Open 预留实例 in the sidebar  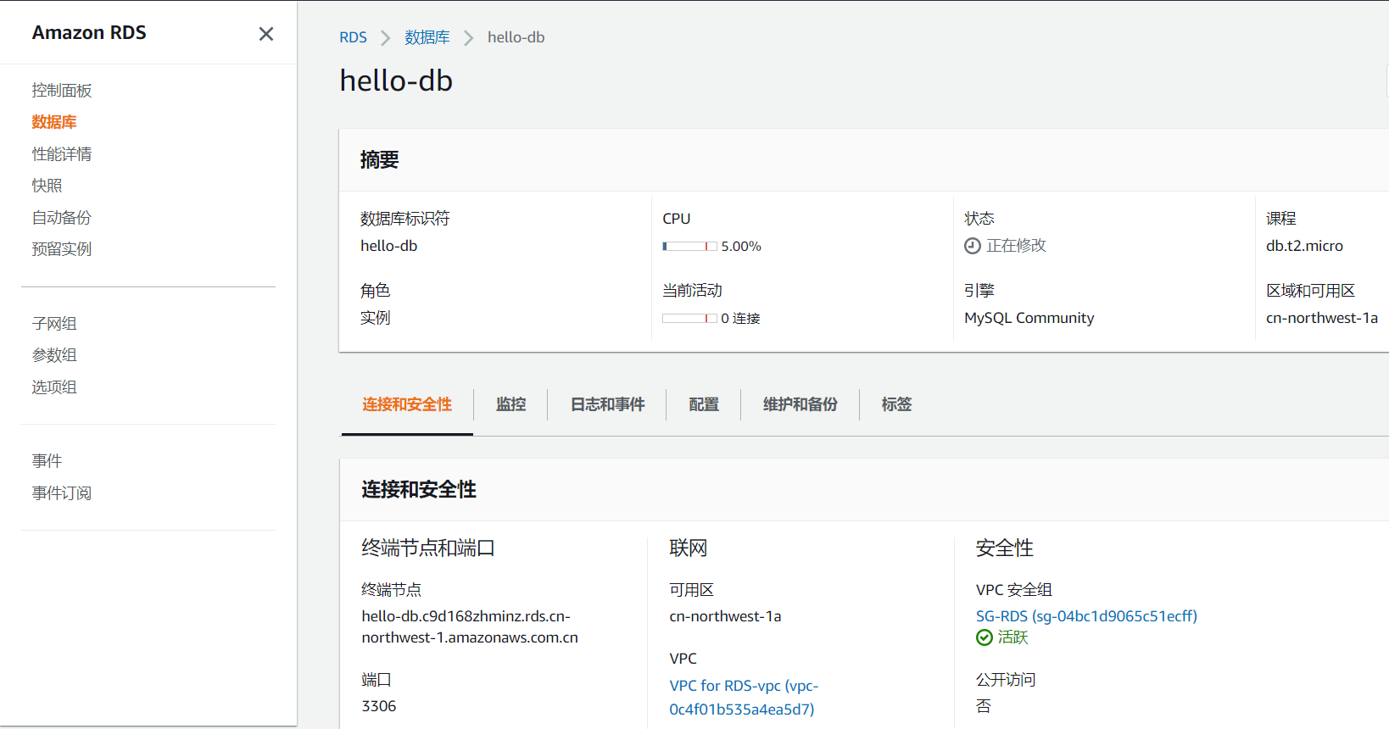point(62,249)
